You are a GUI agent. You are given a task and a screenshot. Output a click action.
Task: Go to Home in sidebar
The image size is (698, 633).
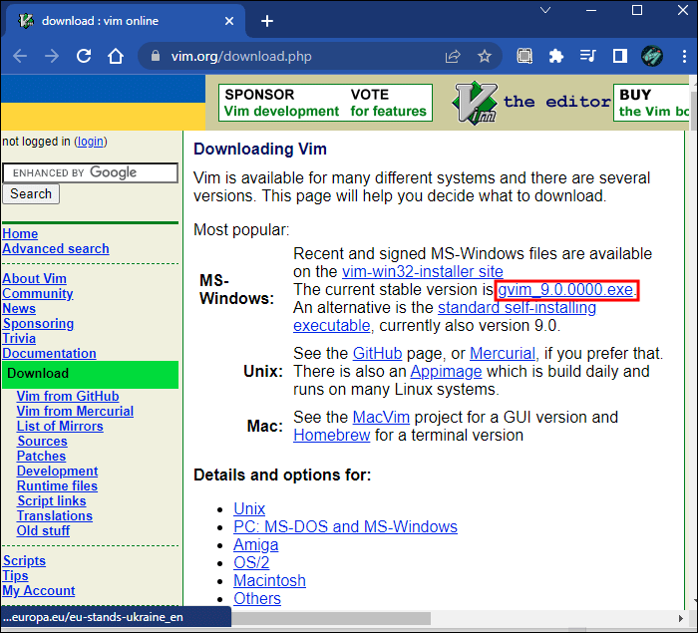click(20, 233)
